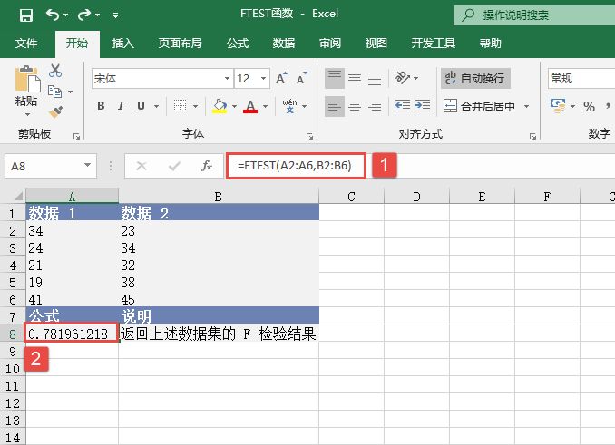Switch to the 插入 tab
Screen dimensions: 615x445
[x=123, y=43]
